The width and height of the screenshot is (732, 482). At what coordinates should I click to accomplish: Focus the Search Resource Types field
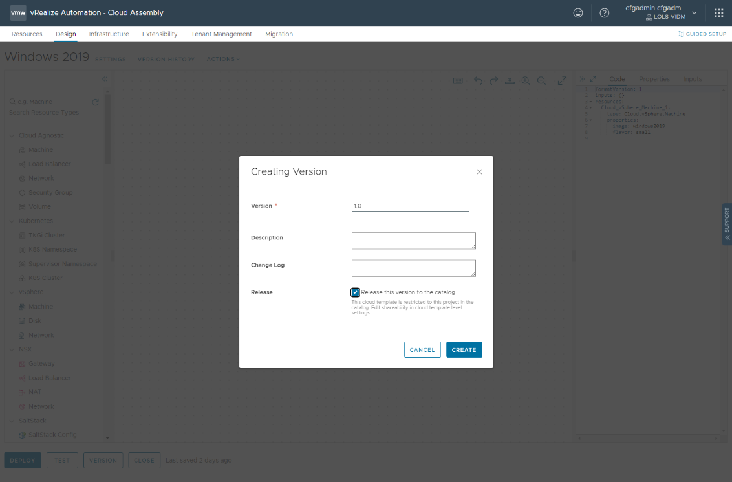coord(48,102)
